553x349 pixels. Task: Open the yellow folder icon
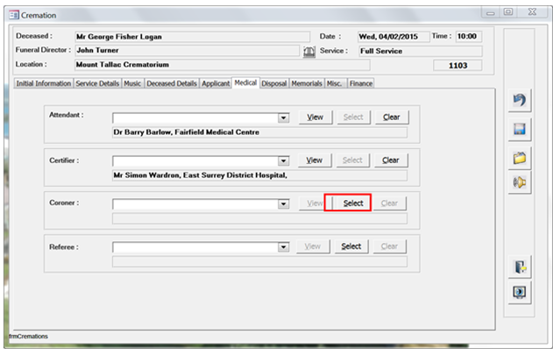pos(520,158)
